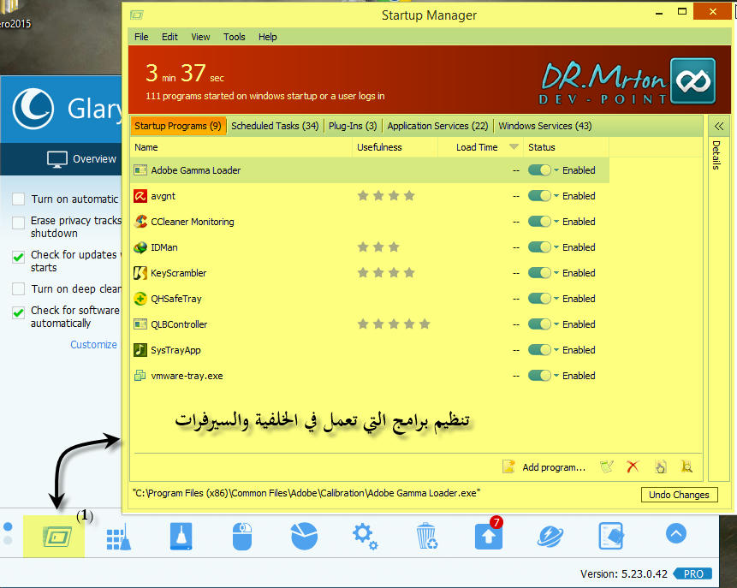Click the red X delete entry icon
Viewport: 737px width, 588px height.
coord(633,466)
